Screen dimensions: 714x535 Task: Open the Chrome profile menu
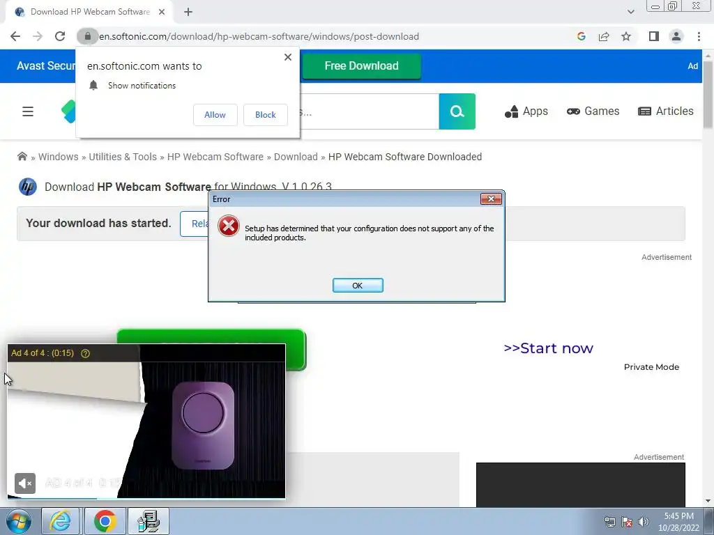(676, 36)
